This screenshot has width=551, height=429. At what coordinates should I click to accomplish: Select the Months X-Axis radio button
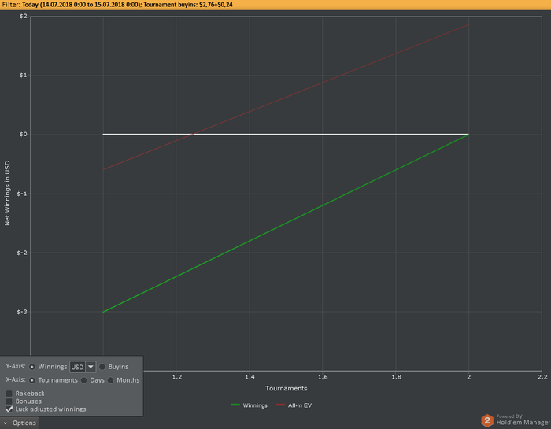(x=111, y=380)
